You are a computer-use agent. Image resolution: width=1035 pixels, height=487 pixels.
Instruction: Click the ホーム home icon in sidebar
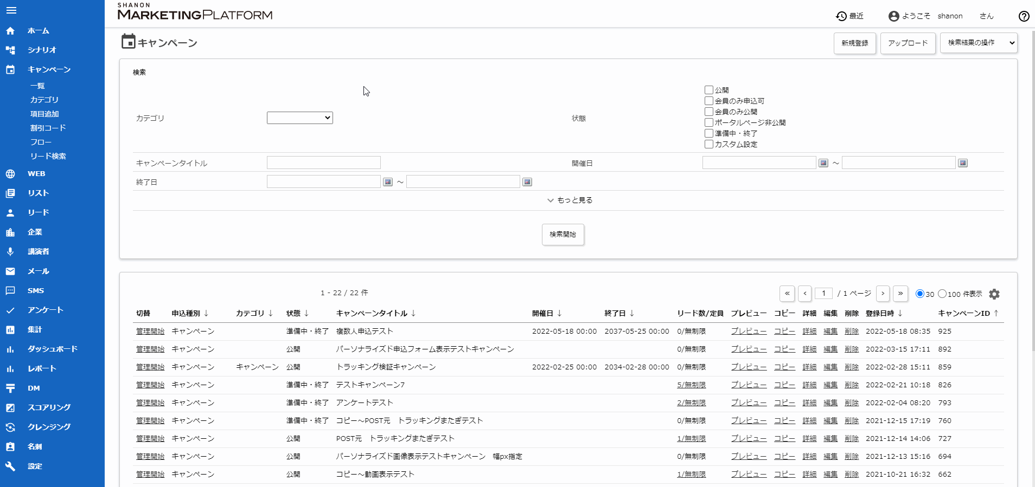[10, 31]
